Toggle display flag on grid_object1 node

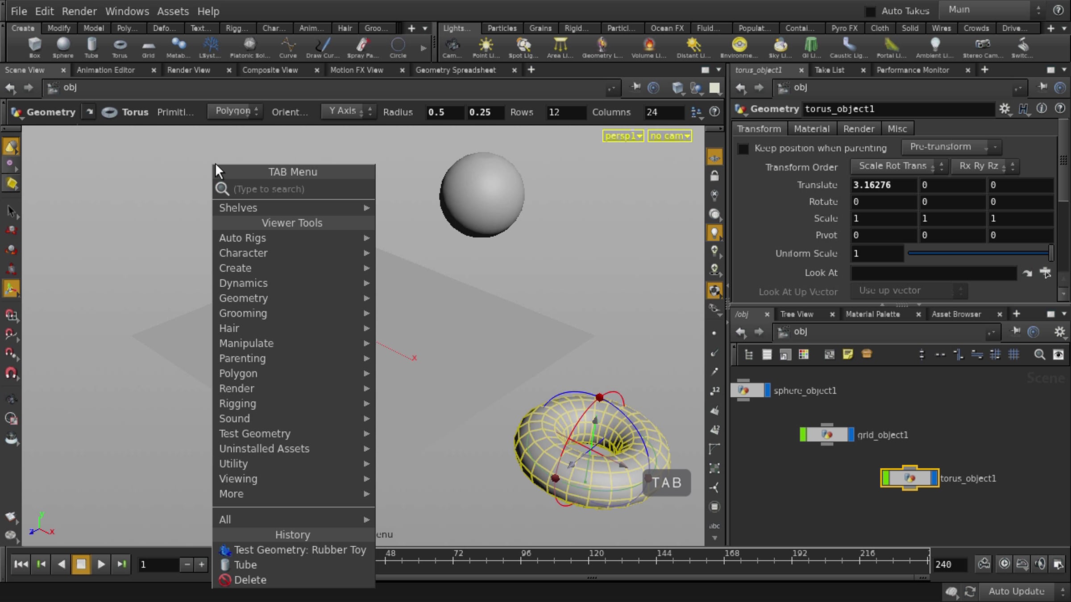pos(851,434)
